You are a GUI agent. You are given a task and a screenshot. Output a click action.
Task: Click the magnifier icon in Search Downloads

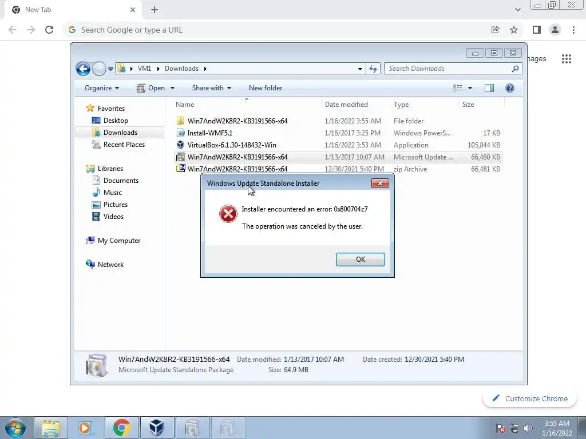(x=515, y=69)
